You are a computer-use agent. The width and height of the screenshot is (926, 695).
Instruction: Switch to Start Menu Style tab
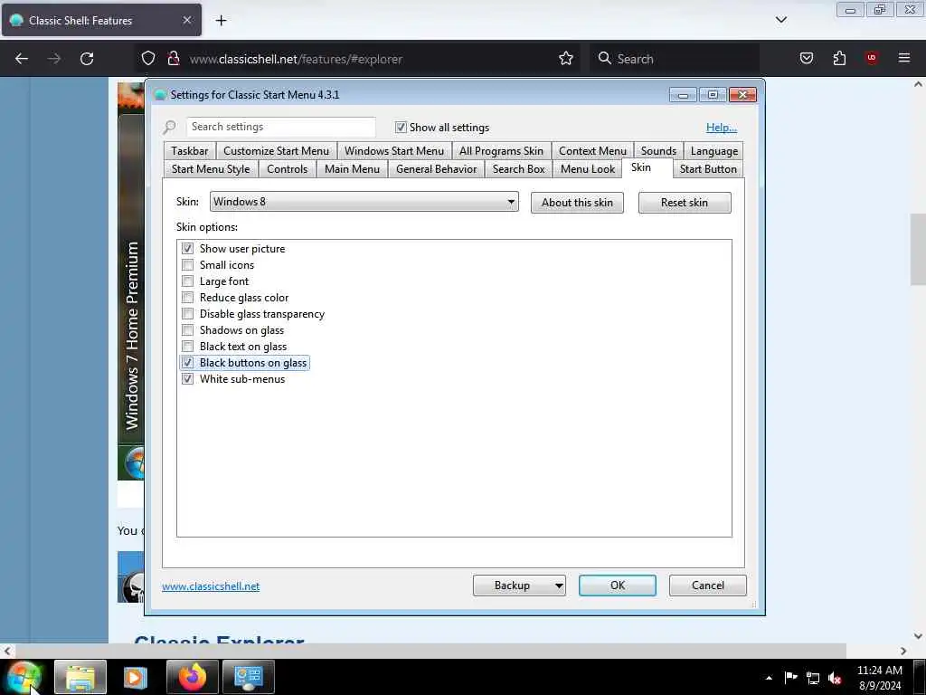pyautogui.click(x=211, y=169)
